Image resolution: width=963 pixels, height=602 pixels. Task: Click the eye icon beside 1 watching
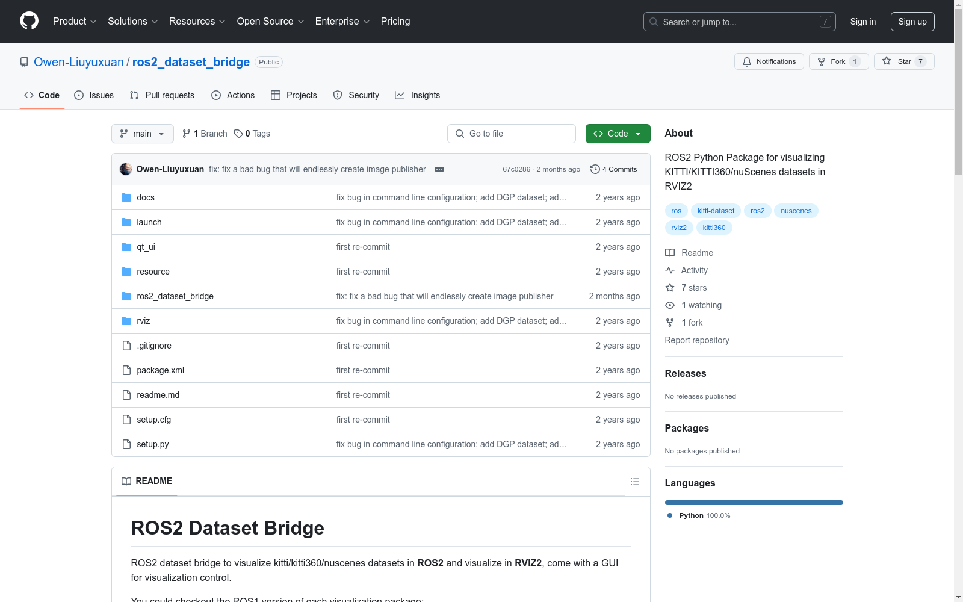coord(670,305)
